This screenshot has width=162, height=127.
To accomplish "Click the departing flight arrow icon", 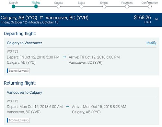I will (x=64, y=57).
